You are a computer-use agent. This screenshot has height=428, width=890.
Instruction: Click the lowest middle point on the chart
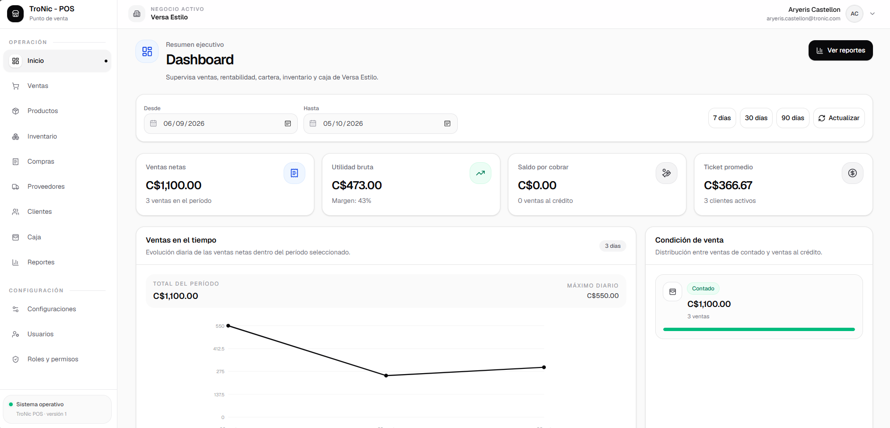tap(386, 376)
